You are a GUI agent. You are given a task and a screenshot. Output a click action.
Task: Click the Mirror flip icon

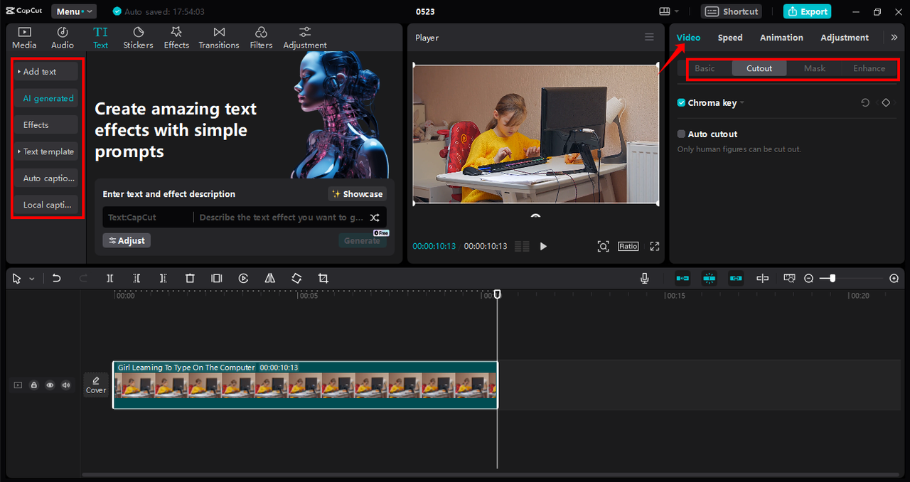[x=270, y=279]
